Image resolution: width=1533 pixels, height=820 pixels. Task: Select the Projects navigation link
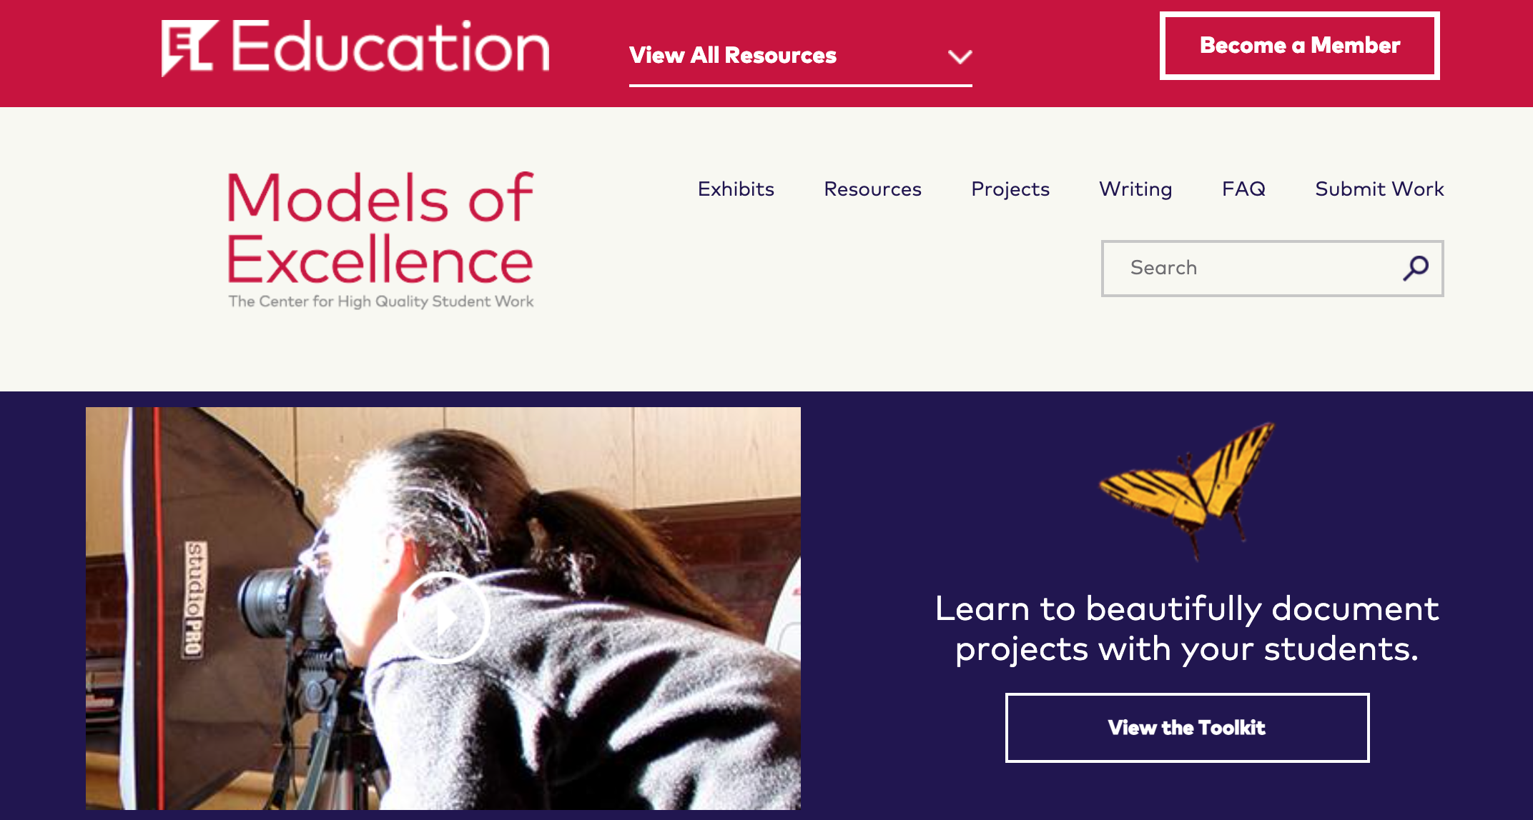tap(1010, 189)
